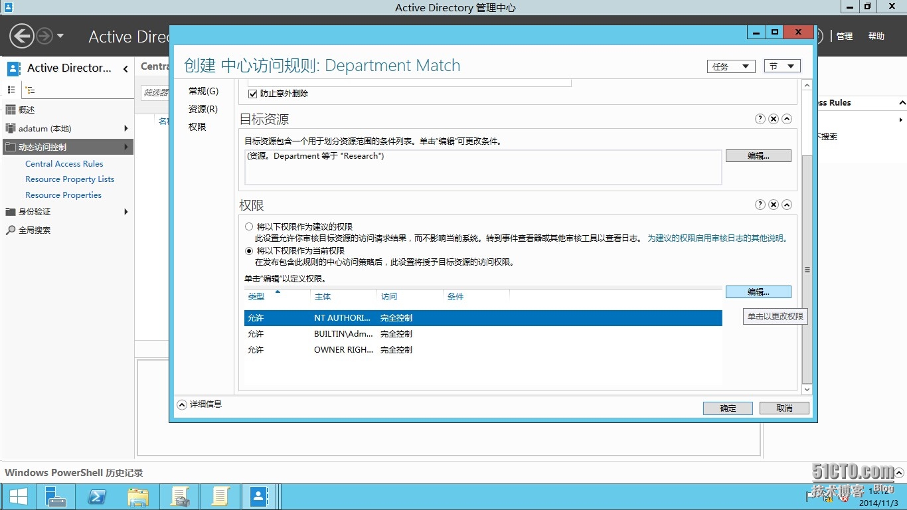Click the dialog vertical scrollbar thumb
This screenshot has width=907, height=510.
(807, 270)
